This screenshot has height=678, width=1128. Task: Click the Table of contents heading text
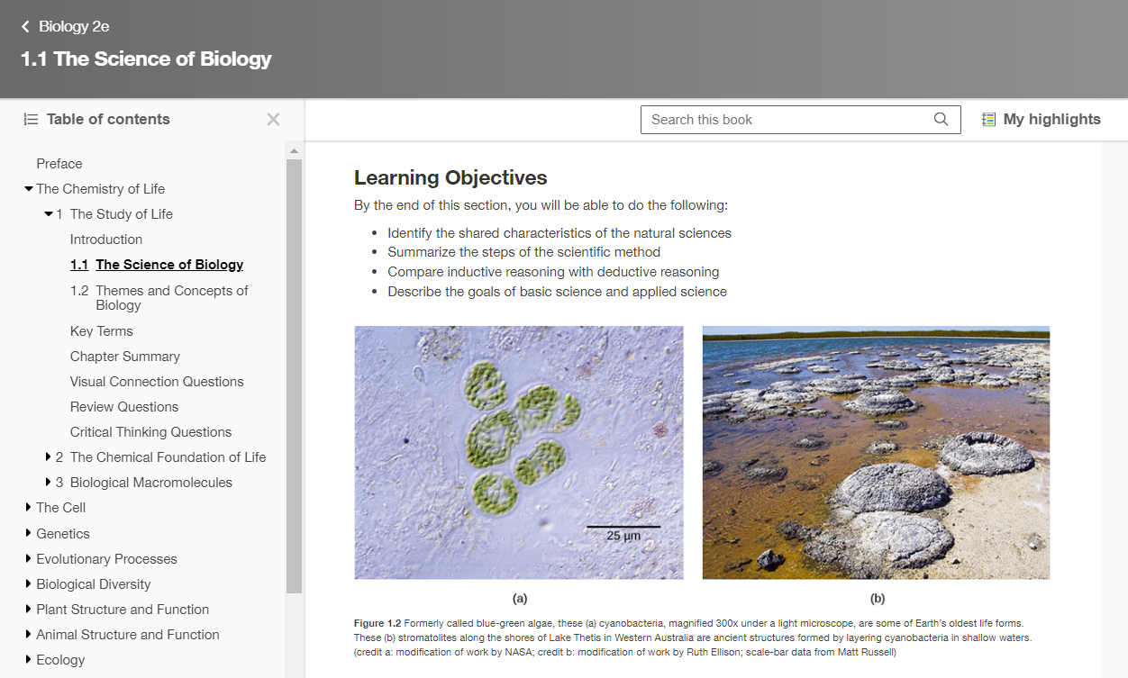(x=108, y=120)
